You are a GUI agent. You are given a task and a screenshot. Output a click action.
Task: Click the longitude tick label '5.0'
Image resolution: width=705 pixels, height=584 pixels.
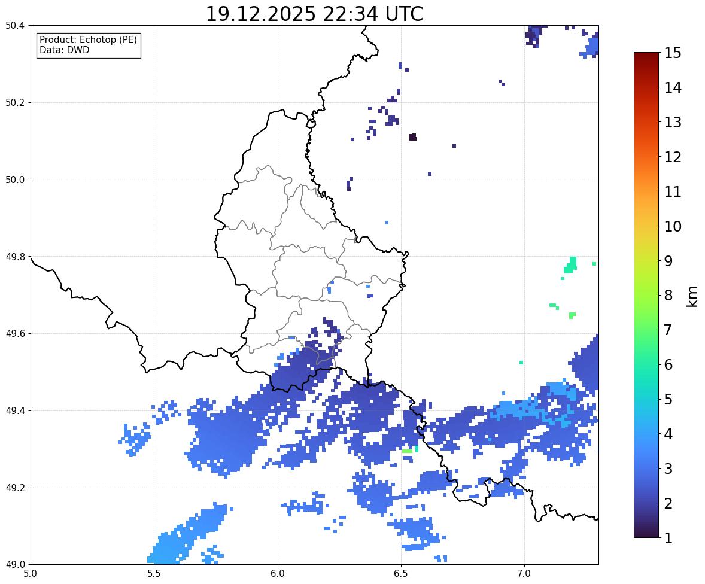[x=31, y=574]
